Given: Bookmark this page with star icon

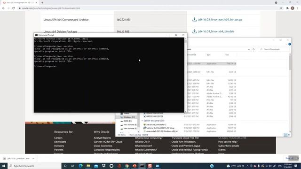Looking at the screenshot, I should point(281,8).
